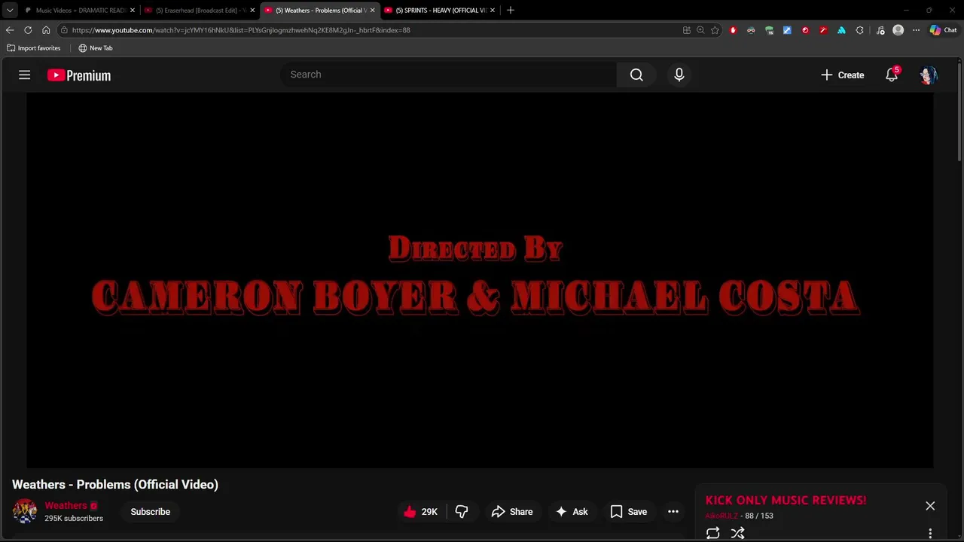Image resolution: width=964 pixels, height=542 pixels.
Task: Click the video player area to pause
Action: pos(480,279)
